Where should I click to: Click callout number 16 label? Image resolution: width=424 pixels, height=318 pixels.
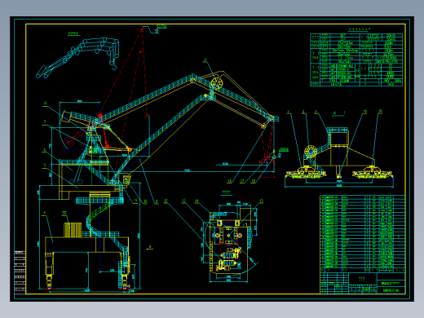point(230,181)
